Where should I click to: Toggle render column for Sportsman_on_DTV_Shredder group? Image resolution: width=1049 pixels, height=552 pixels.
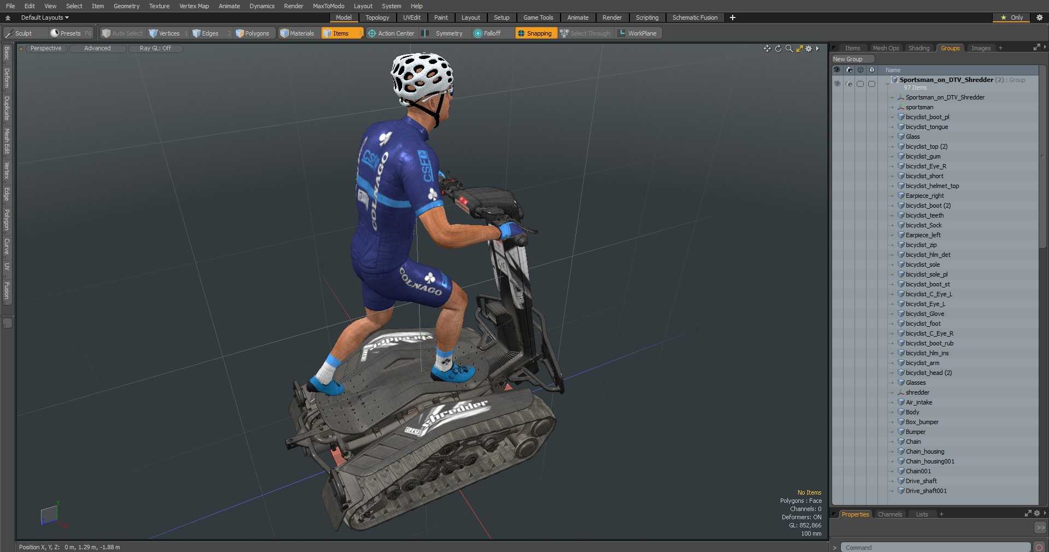(x=849, y=84)
